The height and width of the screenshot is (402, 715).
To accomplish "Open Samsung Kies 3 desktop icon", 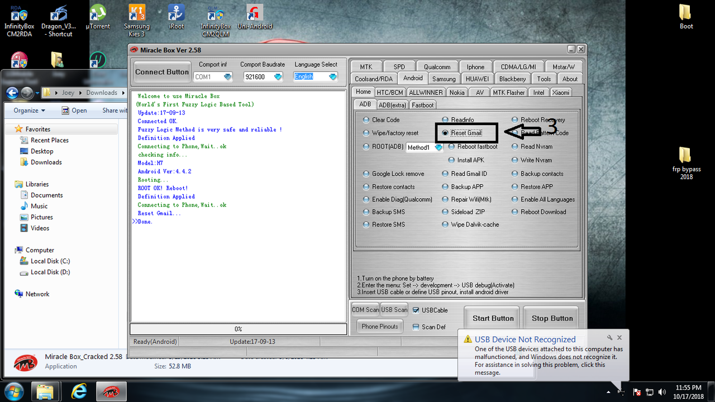I will pyautogui.click(x=137, y=20).
